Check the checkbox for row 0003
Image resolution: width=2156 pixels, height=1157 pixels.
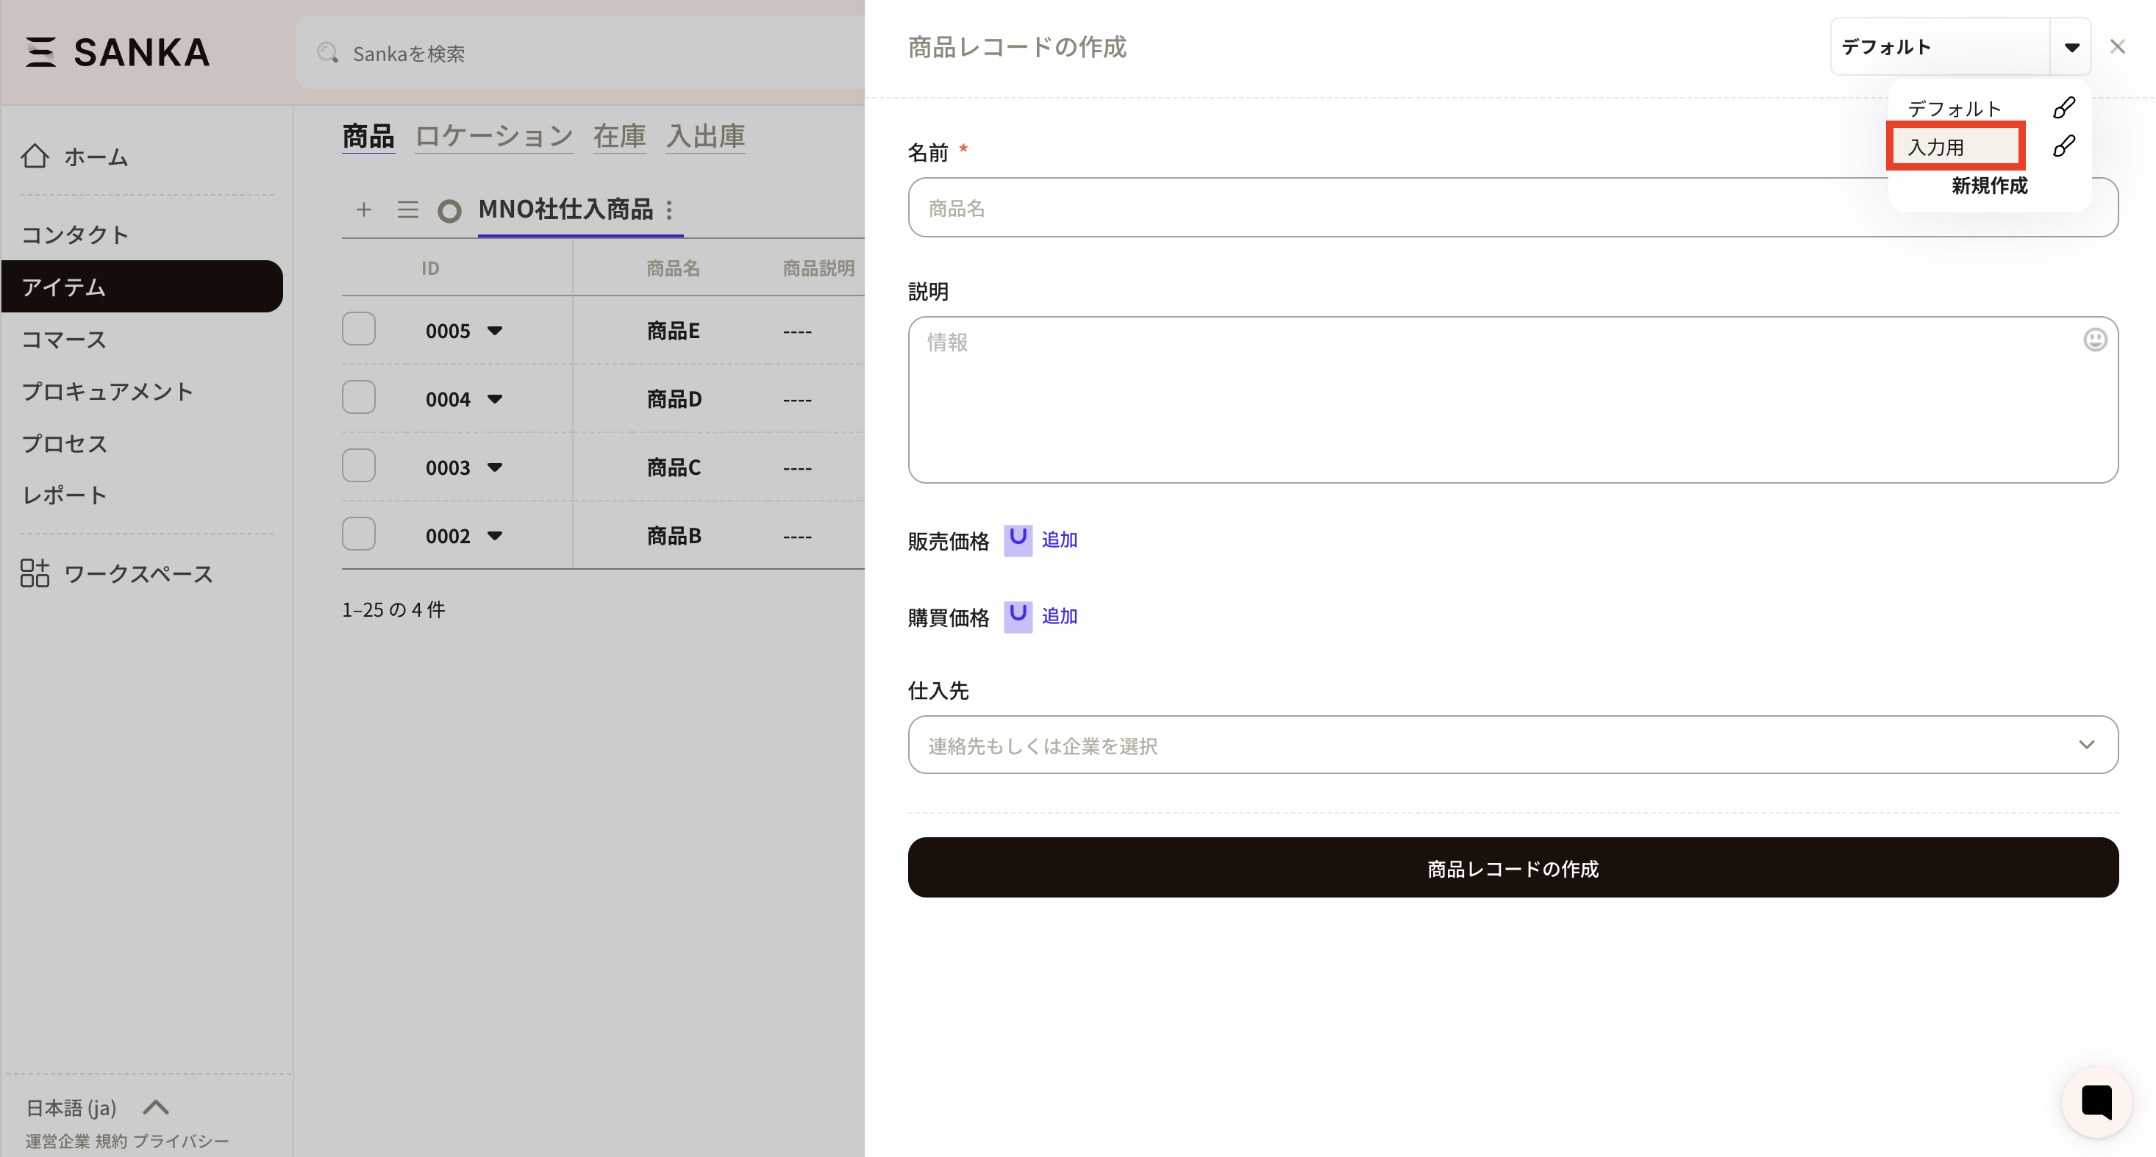(359, 466)
